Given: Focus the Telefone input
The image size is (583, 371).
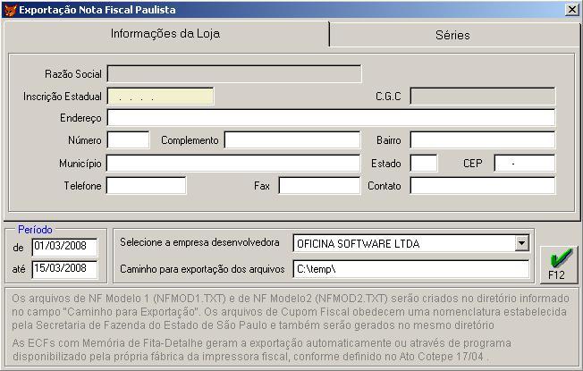Looking at the screenshot, I should 146,186.
